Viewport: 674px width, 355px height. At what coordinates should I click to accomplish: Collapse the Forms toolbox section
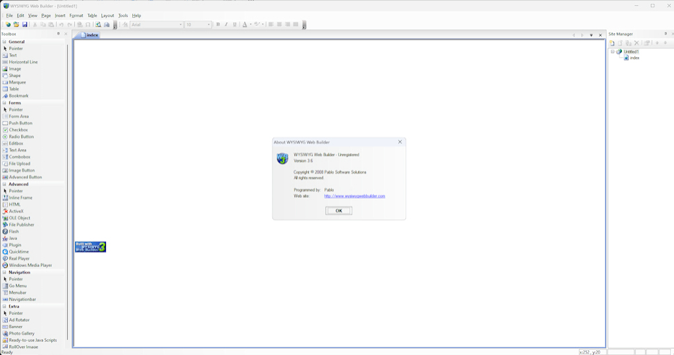click(5, 103)
